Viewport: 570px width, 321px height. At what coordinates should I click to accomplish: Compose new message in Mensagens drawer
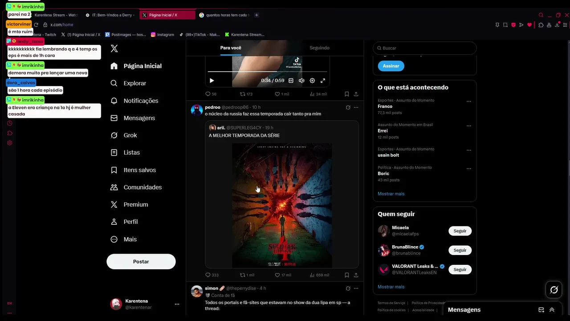tap(541, 310)
